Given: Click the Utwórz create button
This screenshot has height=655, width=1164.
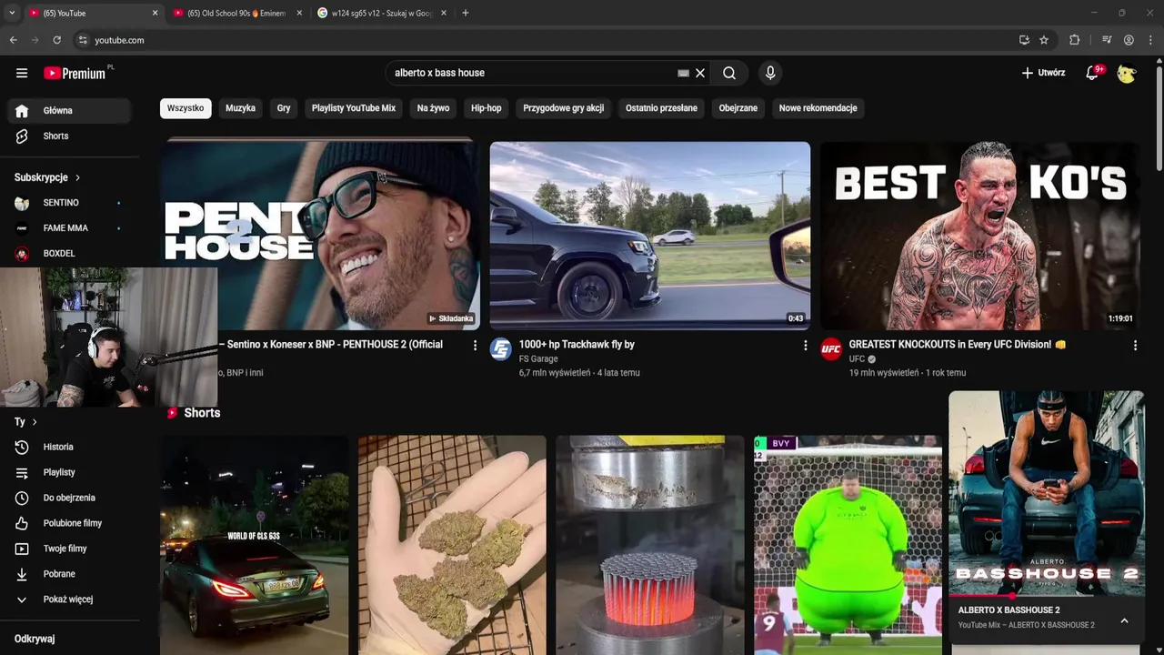Looking at the screenshot, I should coord(1043,73).
